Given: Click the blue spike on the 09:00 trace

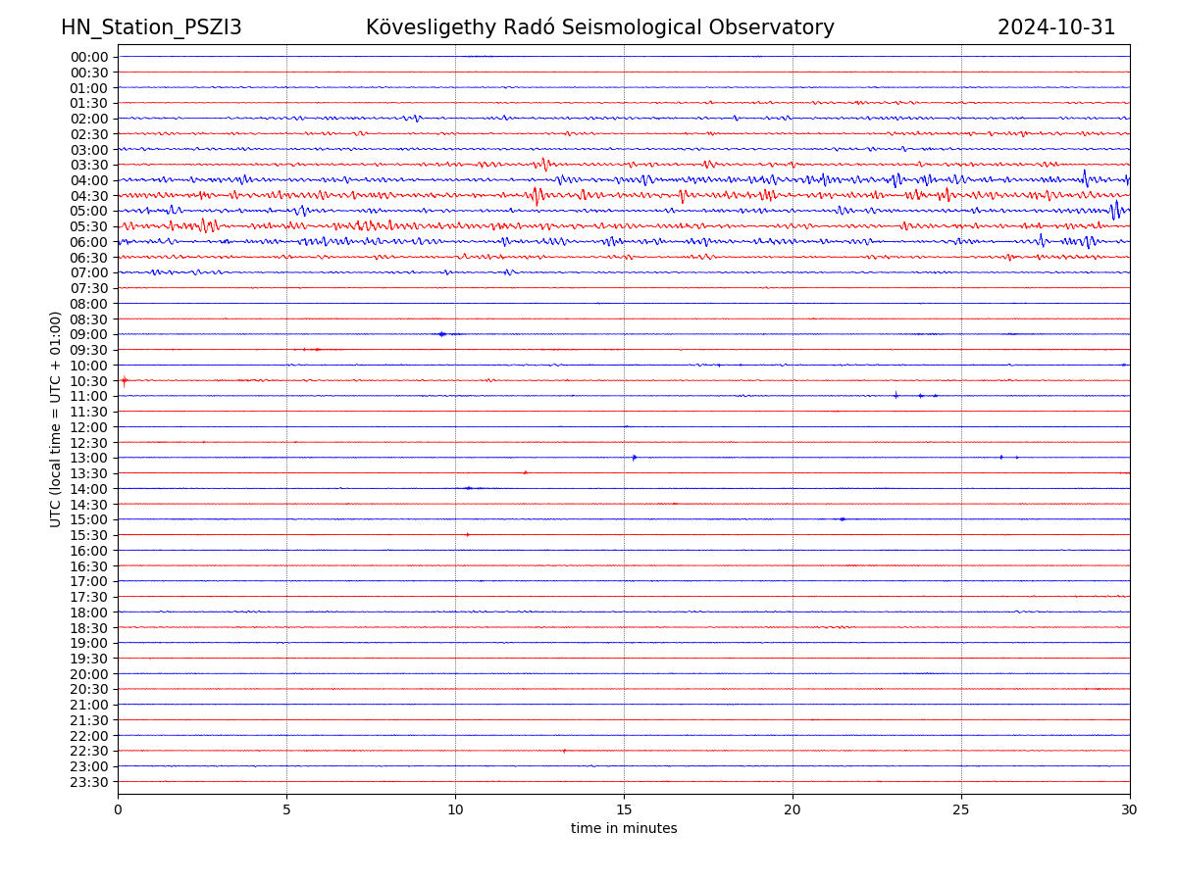Looking at the screenshot, I should [x=441, y=334].
